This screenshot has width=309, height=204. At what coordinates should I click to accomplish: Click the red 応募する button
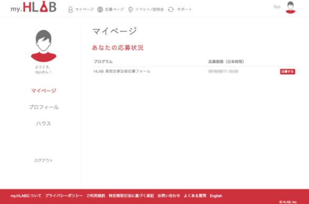(x=287, y=72)
